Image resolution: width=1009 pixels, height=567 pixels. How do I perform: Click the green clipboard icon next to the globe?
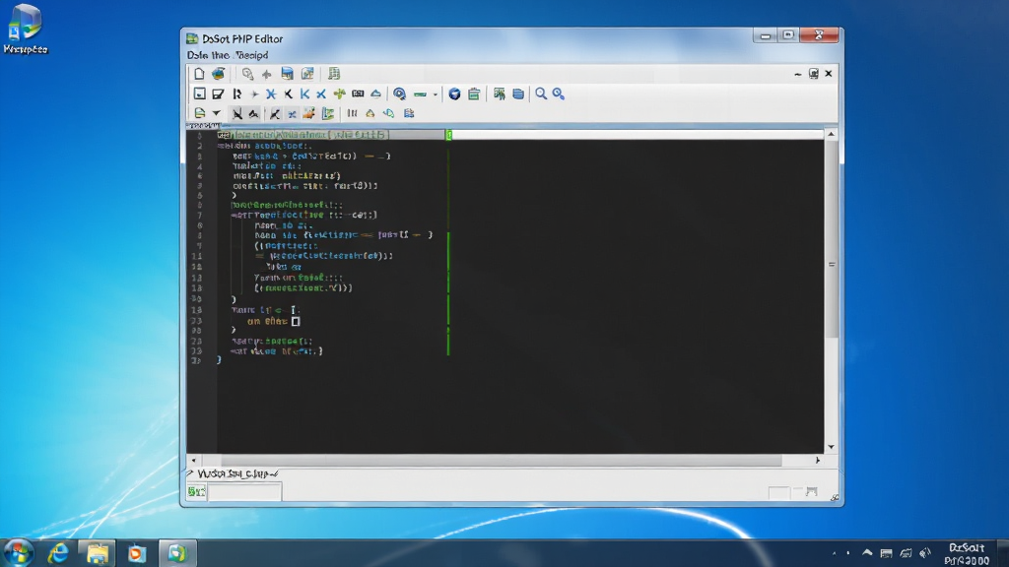(474, 94)
